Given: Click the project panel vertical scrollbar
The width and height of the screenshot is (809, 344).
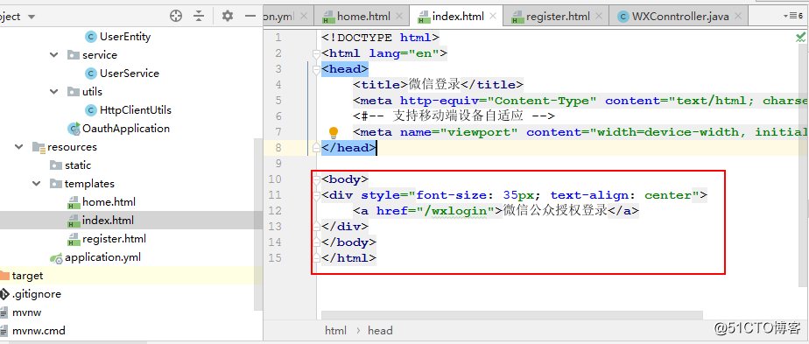Looking at the screenshot, I should (x=259, y=224).
